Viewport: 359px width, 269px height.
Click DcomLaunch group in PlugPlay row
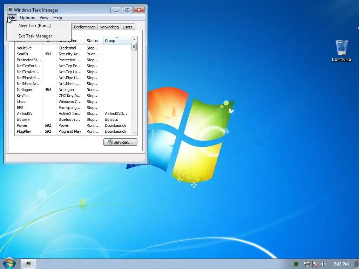coord(115,131)
